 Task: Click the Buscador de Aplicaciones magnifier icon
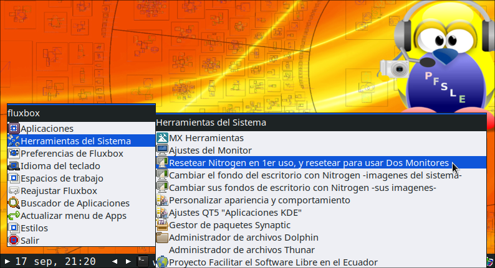[x=14, y=203]
